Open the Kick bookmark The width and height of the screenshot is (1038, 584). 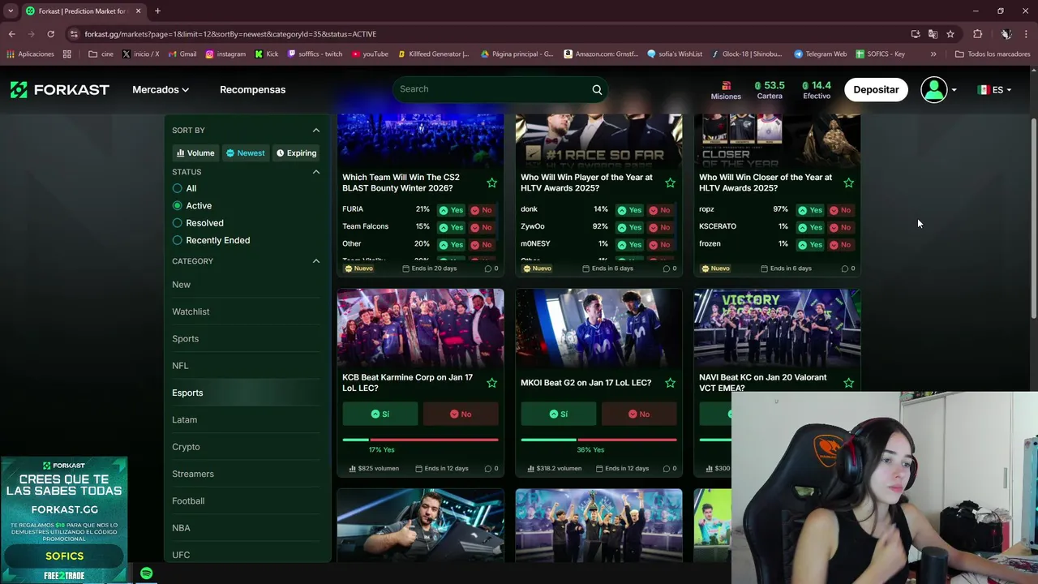click(x=266, y=54)
